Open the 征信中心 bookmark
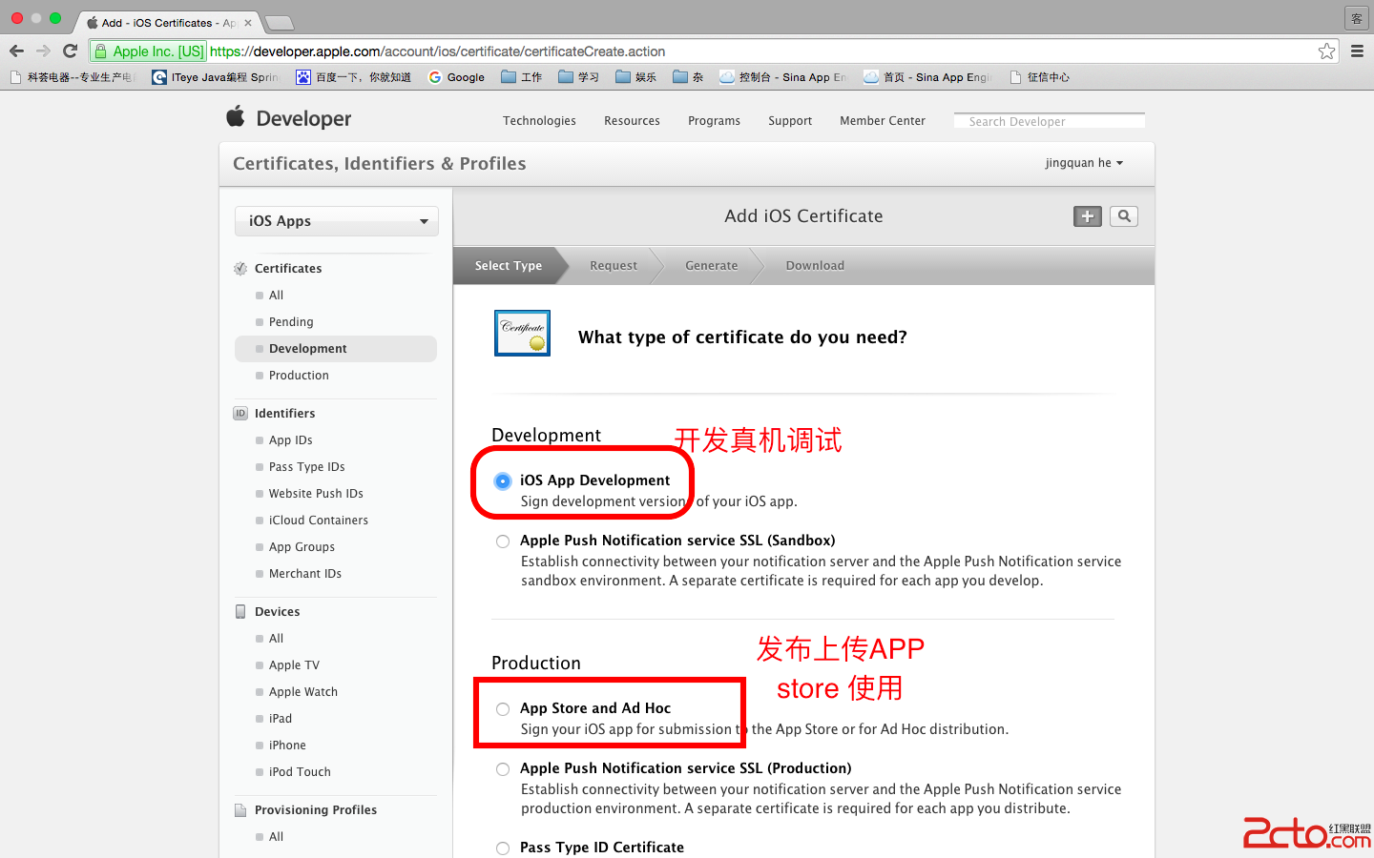1374x858 pixels. [x=1039, y=77]
